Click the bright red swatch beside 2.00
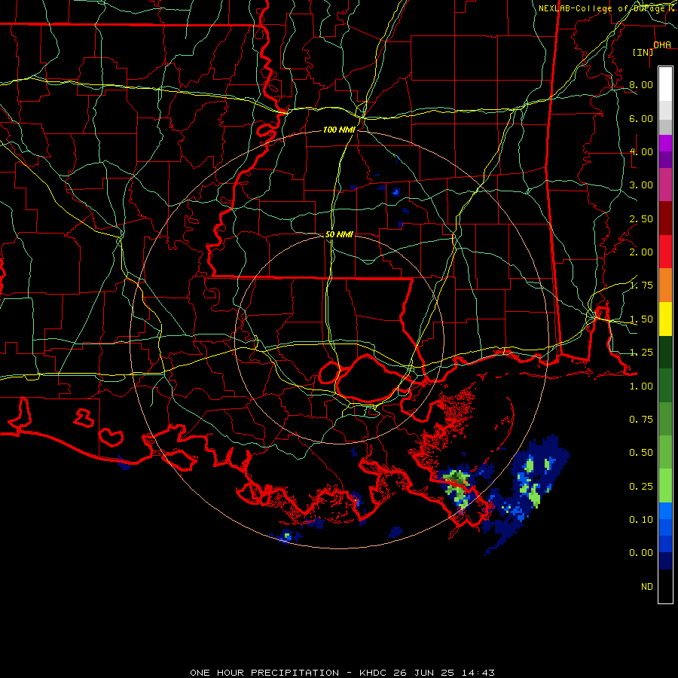The width and height of the screenshot is (678, 678). click(x=665, y=252)
